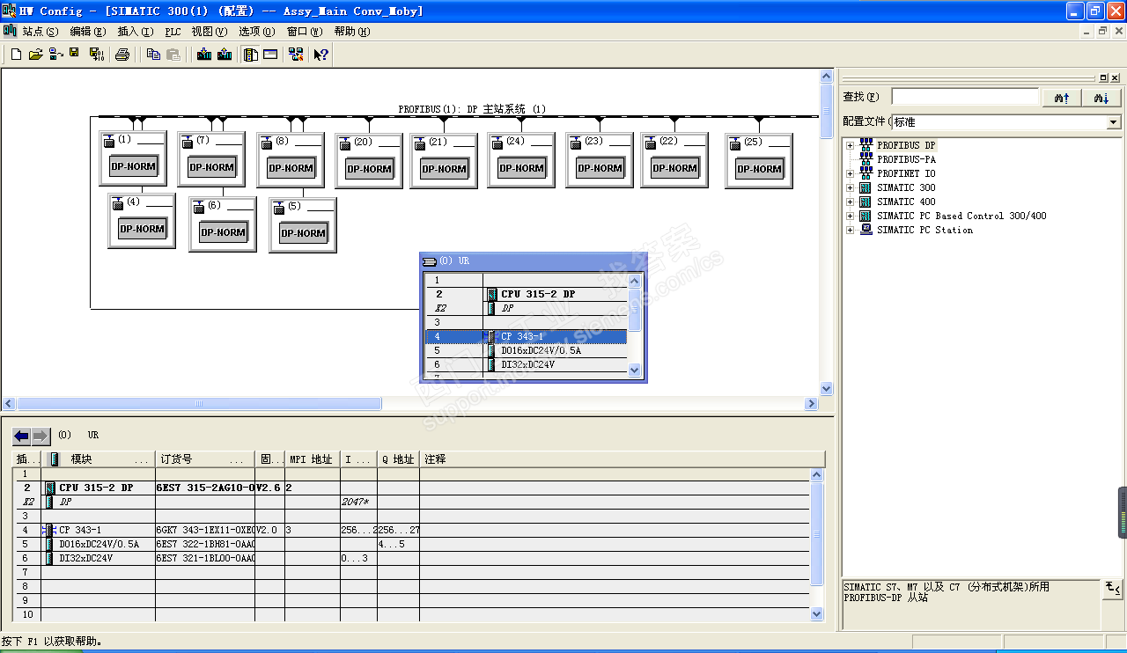The height and width of the screenshot is (653, 1127).
Task: Click the Paste toolbar icon
Action: pos(173,55)
